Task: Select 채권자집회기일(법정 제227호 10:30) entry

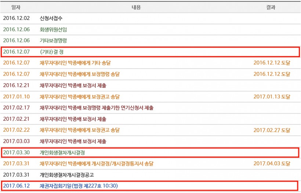Action: pyautogui.click(x=79, y=186)
